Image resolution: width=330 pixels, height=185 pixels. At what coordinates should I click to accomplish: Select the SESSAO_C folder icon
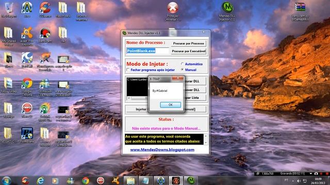pyautogui.click(x=8, y=135)
